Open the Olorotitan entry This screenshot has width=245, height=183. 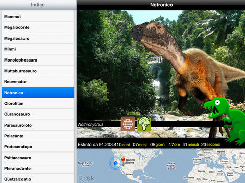[38, 103]
